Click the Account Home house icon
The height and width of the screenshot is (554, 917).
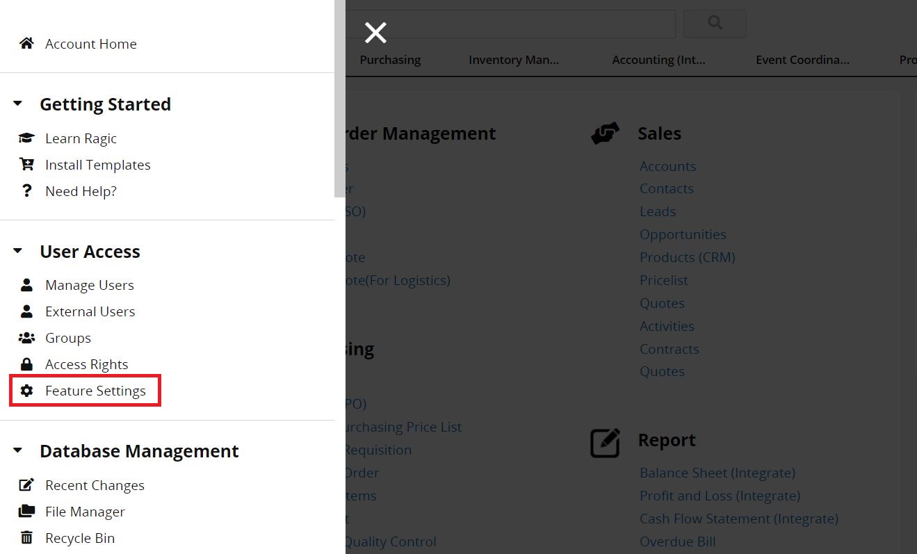[26, 42]
